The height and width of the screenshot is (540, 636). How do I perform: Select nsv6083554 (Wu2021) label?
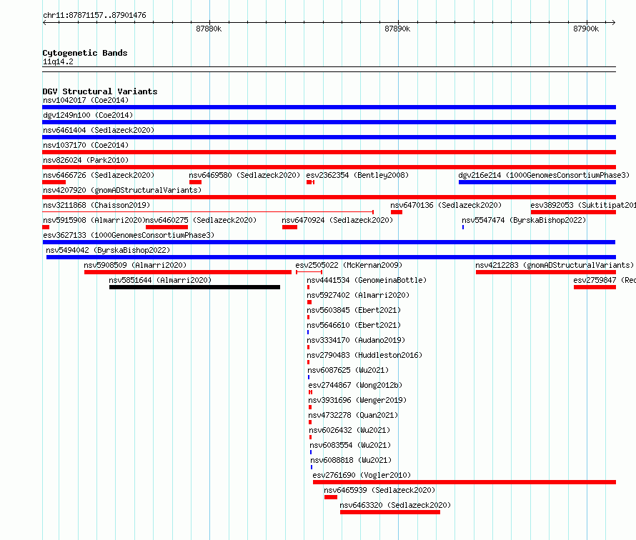pyautogui.click(x=350, y=445)
